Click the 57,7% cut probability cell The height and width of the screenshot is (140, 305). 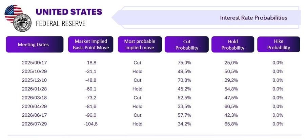point(184,115)
